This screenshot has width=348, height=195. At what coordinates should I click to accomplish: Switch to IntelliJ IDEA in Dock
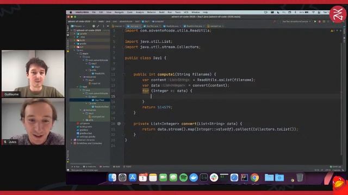click(x=244, y=178)
